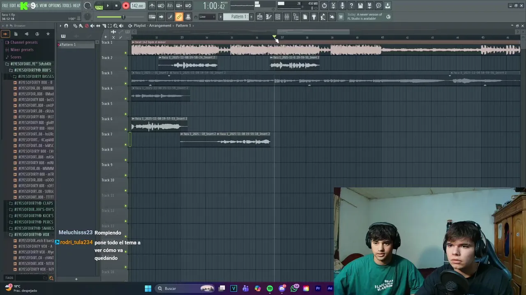The height and width of the screenshot is (295, 526).
Task: Open the Piano roll view button
Action: pyautogui.click(x=269, y=17)
